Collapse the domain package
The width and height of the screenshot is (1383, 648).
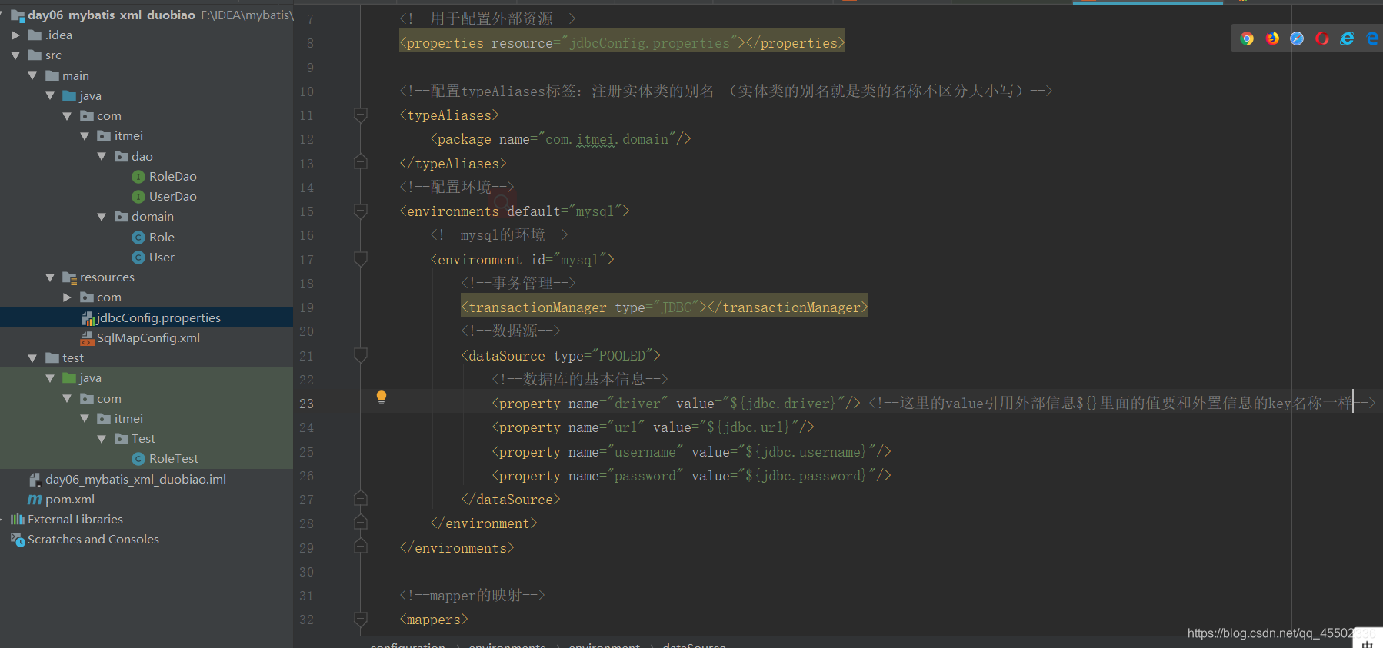(102, 217)
